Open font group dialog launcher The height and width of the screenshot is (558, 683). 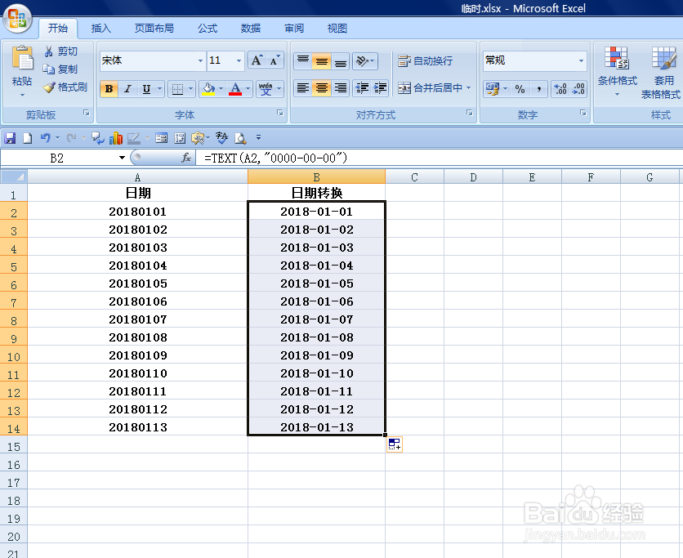(279, 114)
